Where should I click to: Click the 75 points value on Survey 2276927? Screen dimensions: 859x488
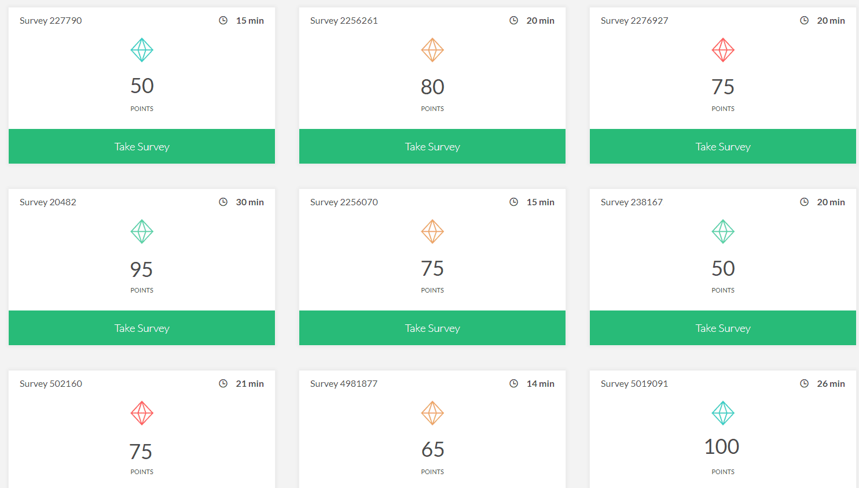(x=723, y=87)
